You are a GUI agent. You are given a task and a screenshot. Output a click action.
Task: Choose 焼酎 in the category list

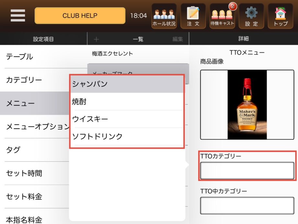(x=126, y=102)
